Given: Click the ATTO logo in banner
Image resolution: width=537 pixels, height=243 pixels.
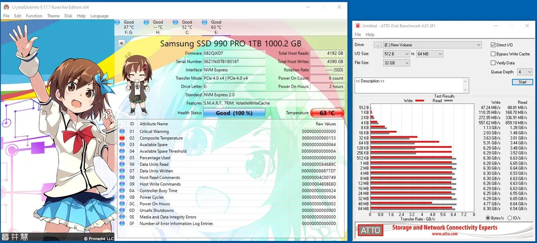Looking at the screenshot, I should (370, 231).
